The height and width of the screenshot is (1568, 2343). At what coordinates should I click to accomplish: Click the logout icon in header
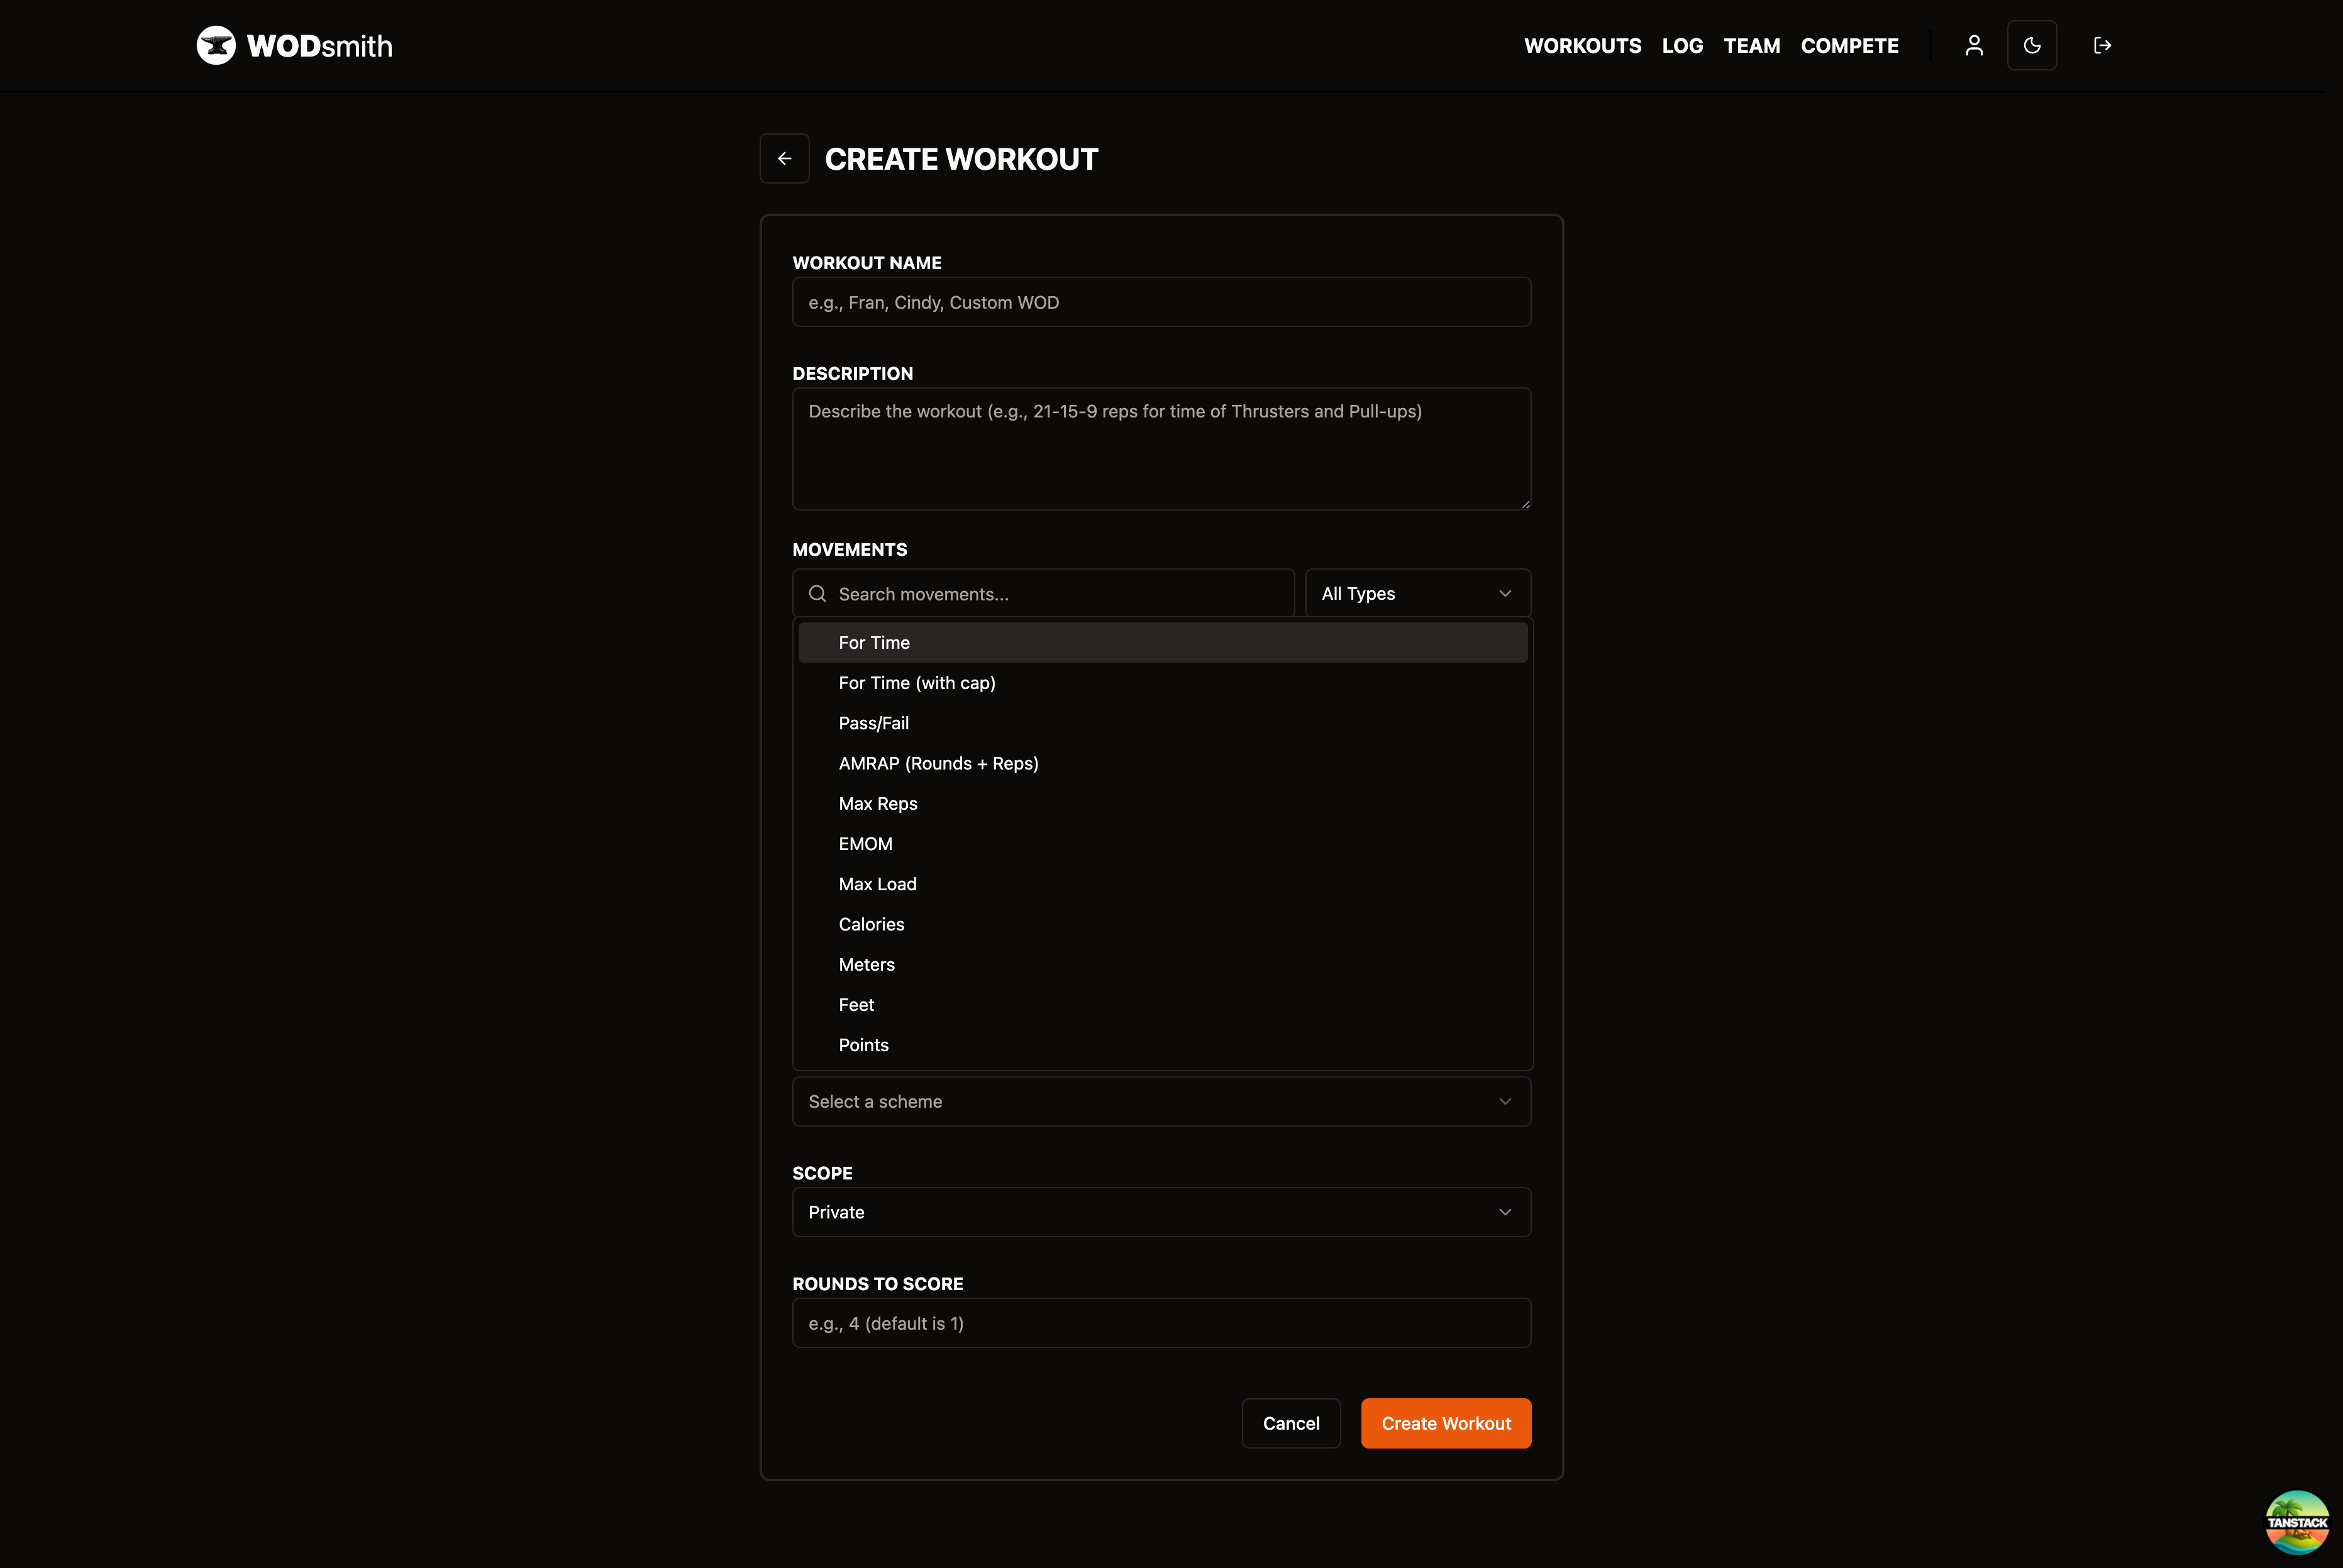tap(2102, 45)
